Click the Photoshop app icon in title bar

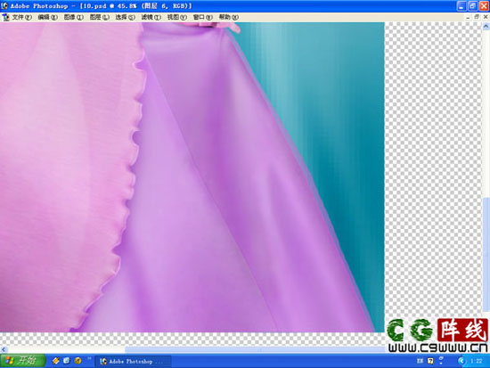[4, 5]
